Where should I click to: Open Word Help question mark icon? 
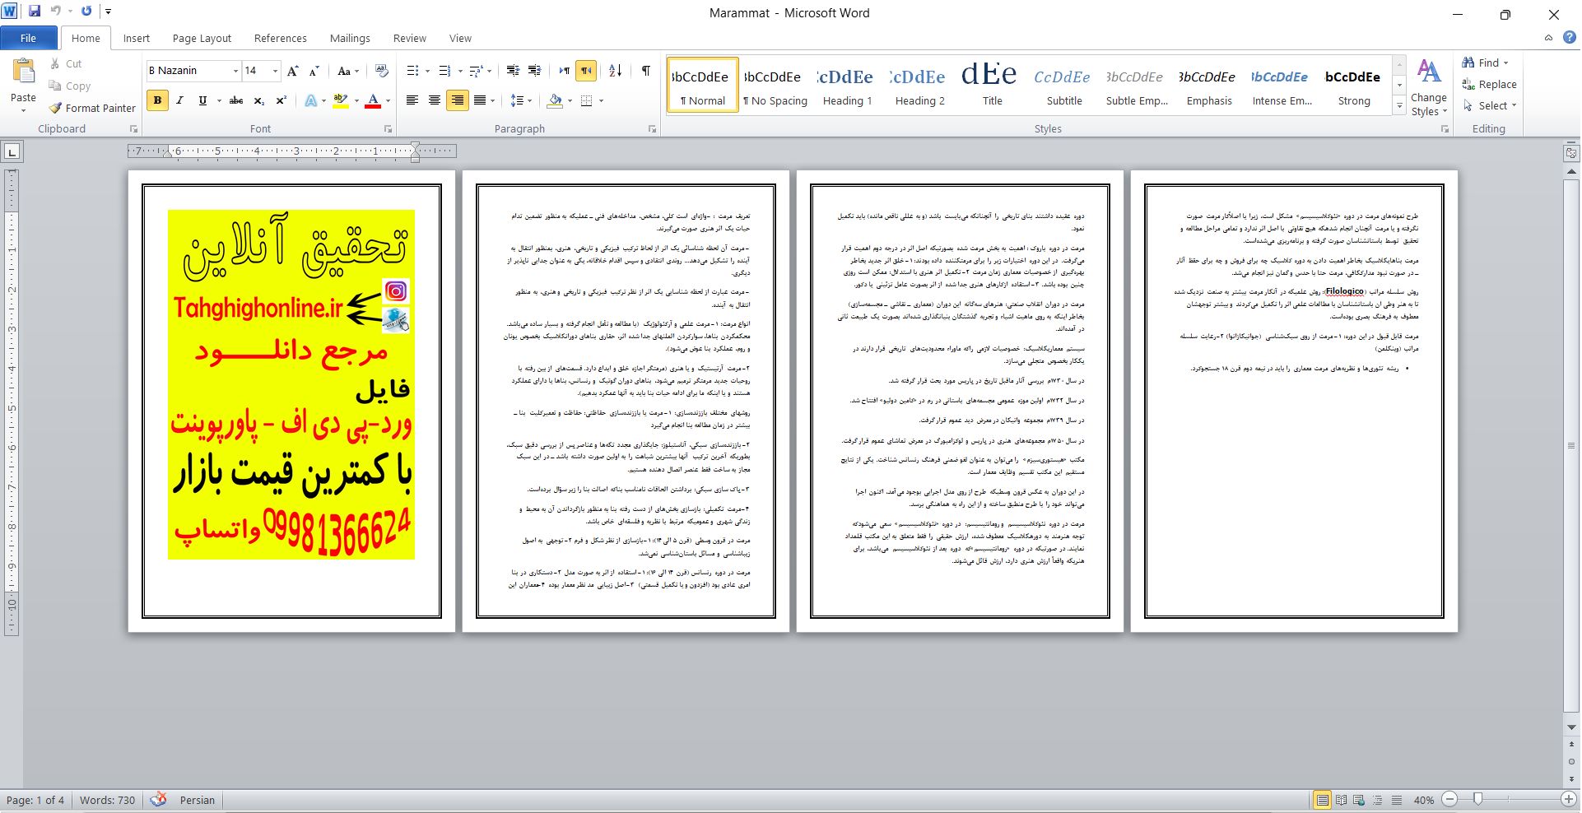coord(1569,37)
